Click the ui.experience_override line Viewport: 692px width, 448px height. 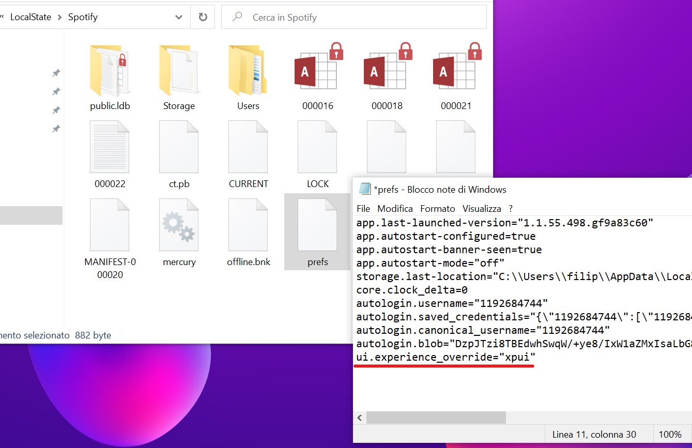pos(446,357)
